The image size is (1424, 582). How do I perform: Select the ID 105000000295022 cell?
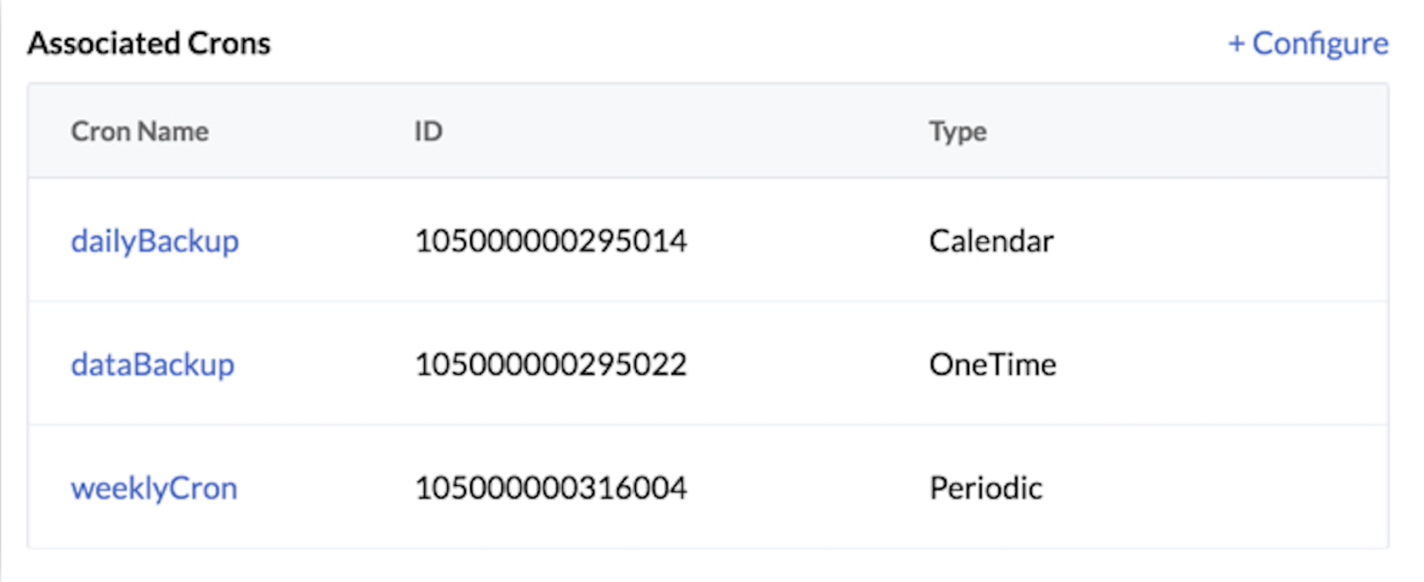pos(551,364)
